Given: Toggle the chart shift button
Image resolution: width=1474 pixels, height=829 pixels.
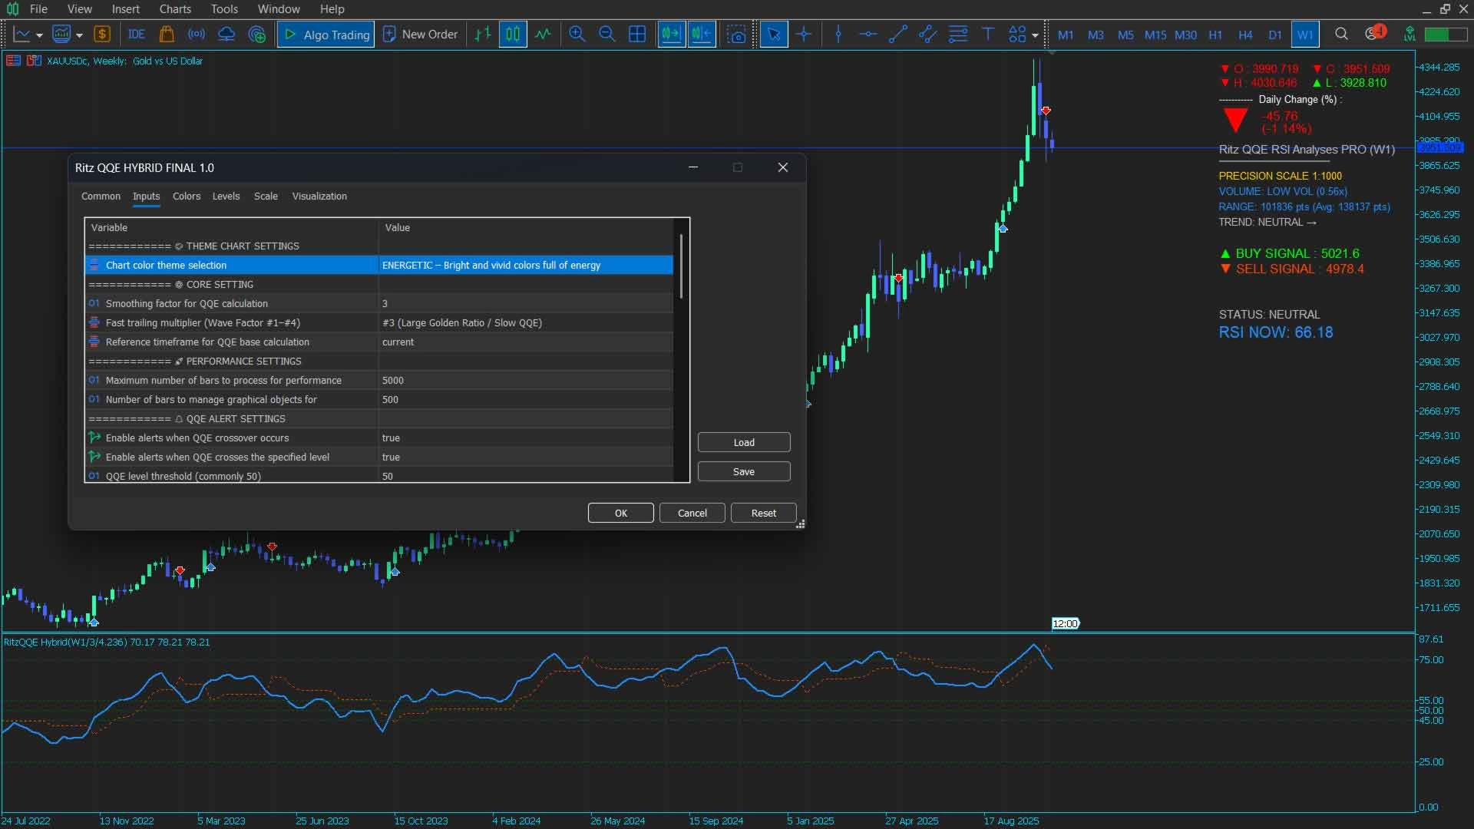Looking at the screenshot, I should point(701,35).
